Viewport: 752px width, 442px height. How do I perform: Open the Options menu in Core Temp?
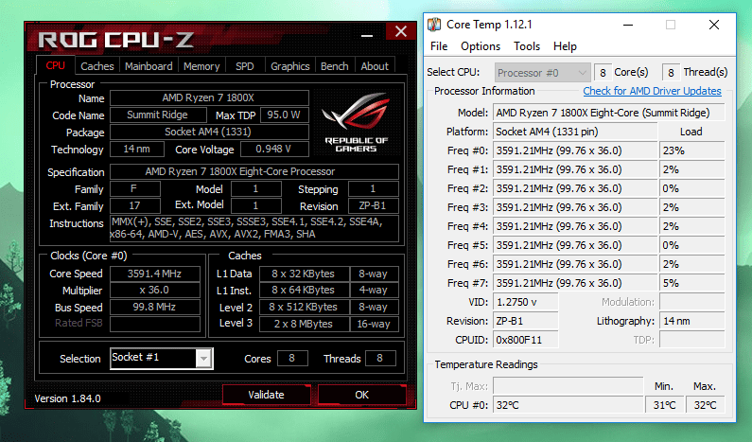click(481, 46)
